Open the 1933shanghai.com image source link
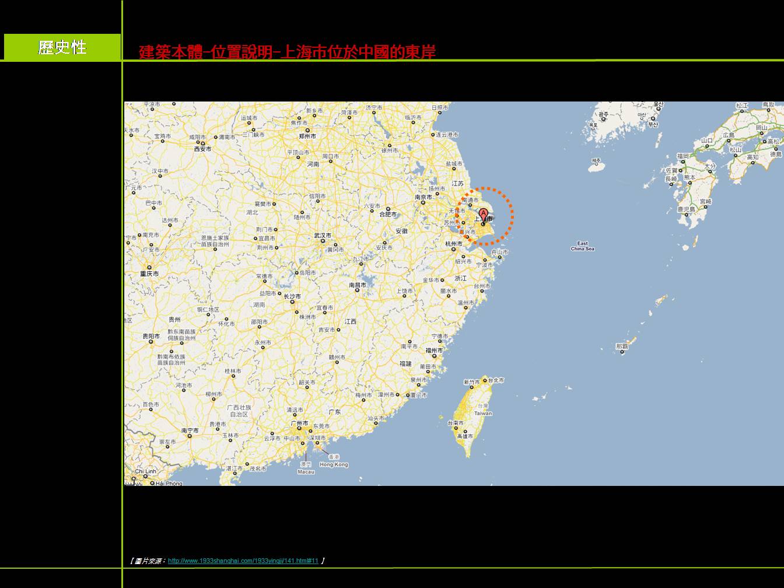 [x=243, y=561]
